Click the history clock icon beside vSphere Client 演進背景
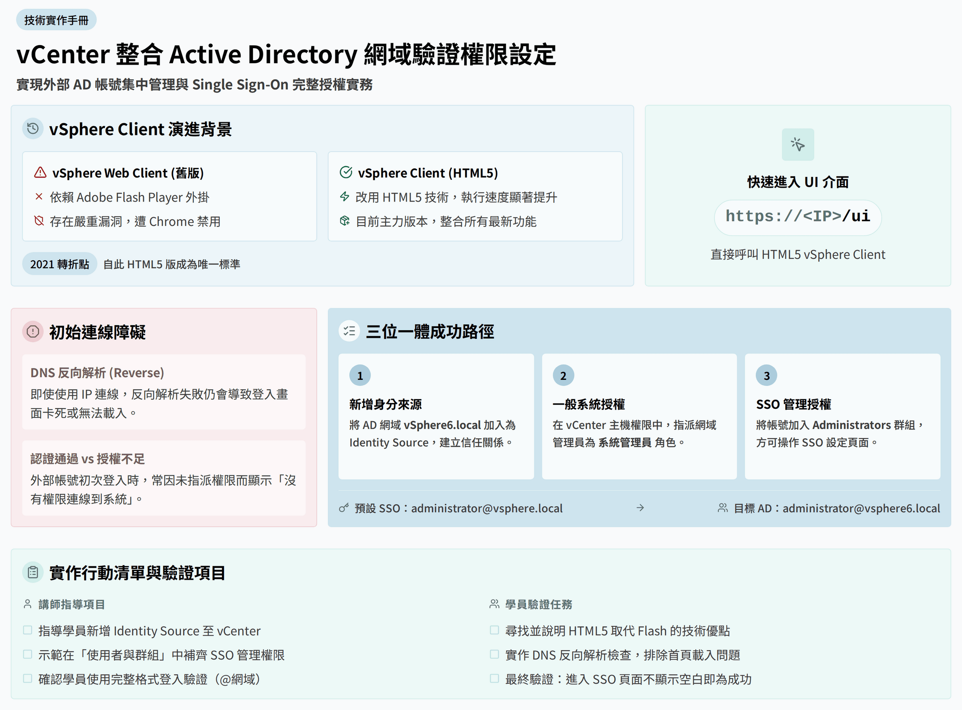962x710 pixels. [x=33, y=129]
